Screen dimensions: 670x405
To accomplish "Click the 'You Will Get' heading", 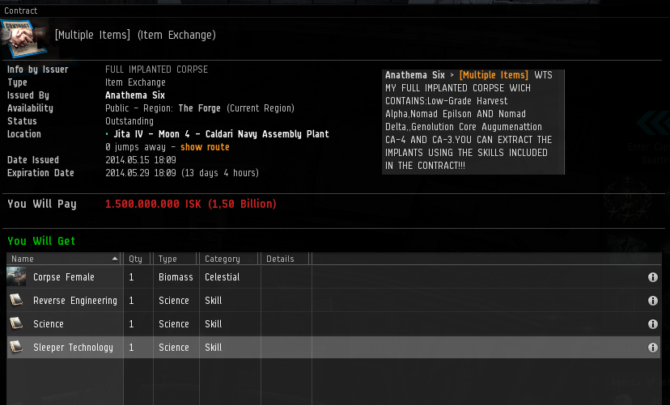I will coord(41,241).
